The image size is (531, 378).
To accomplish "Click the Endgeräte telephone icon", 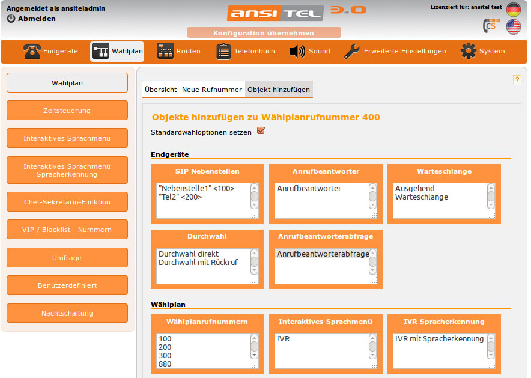I will point(32,52).
